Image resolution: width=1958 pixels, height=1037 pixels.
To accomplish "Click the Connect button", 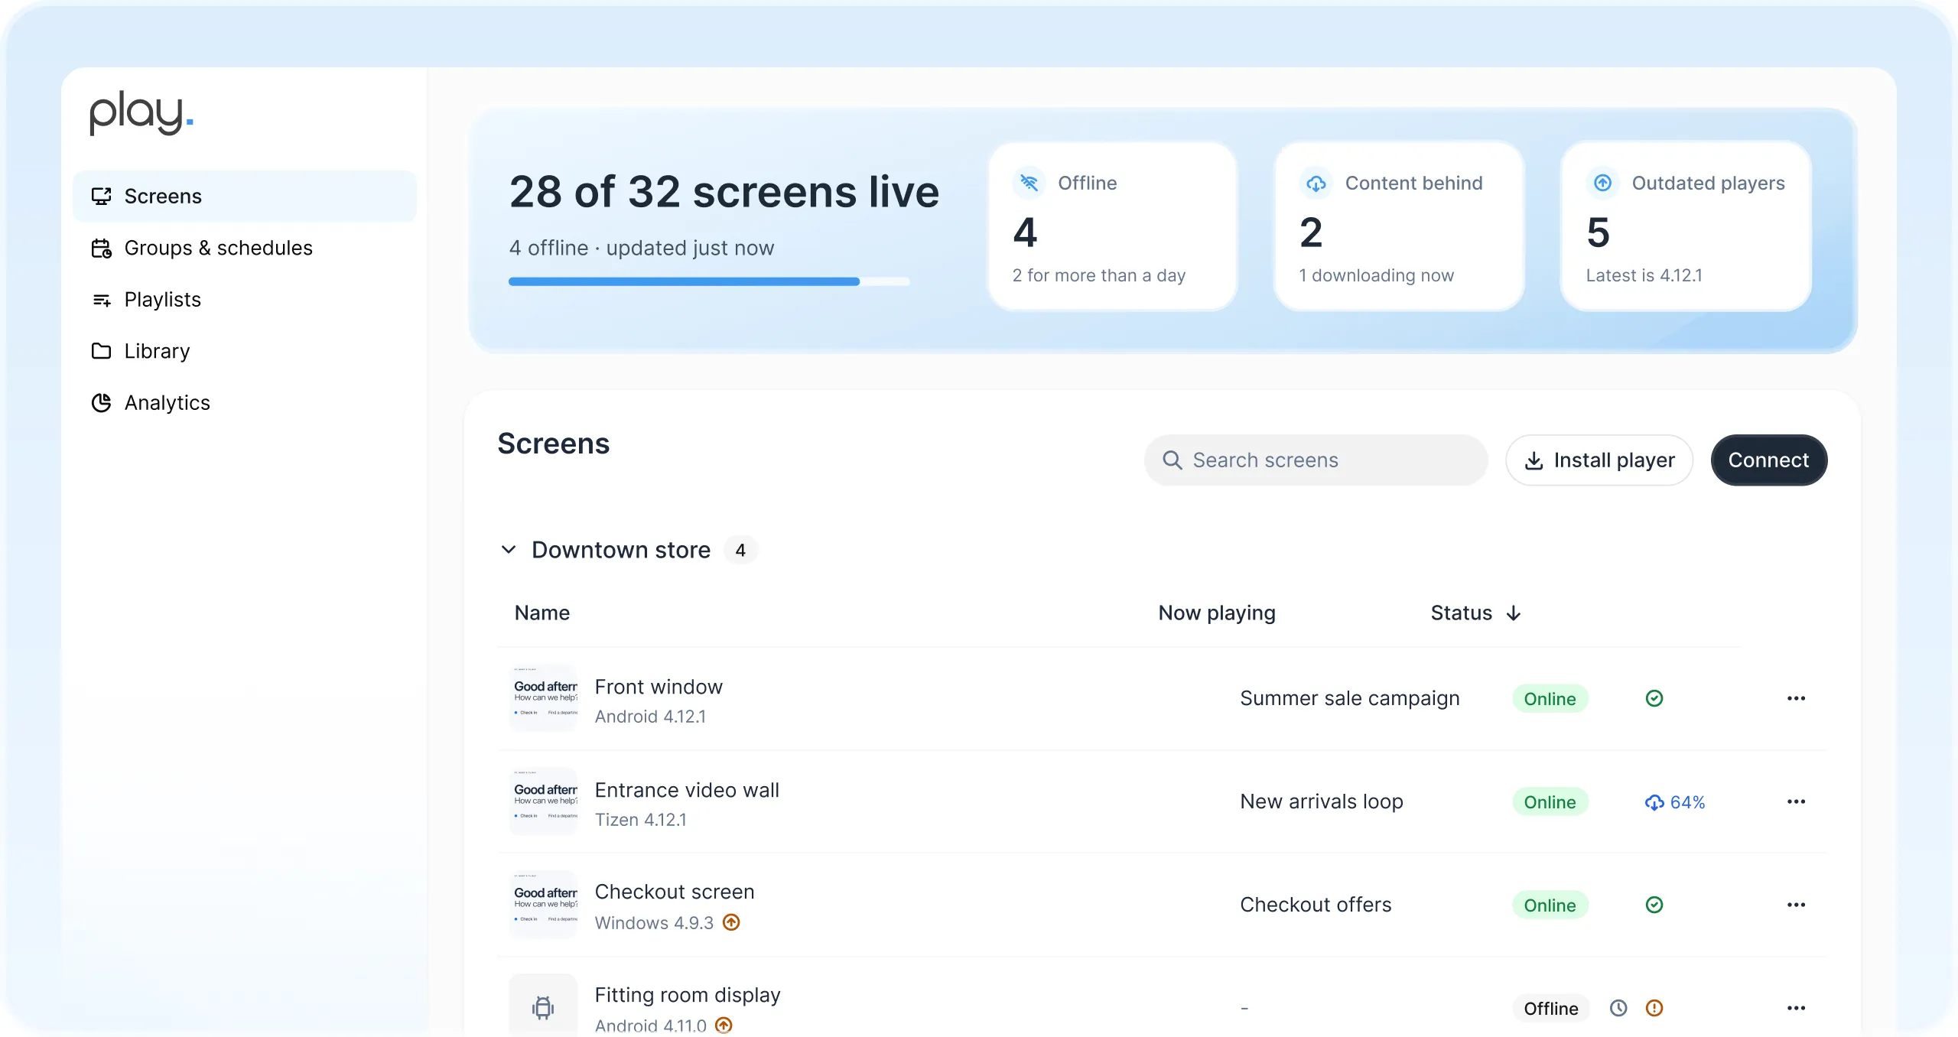I will [x=1769, y=460].
